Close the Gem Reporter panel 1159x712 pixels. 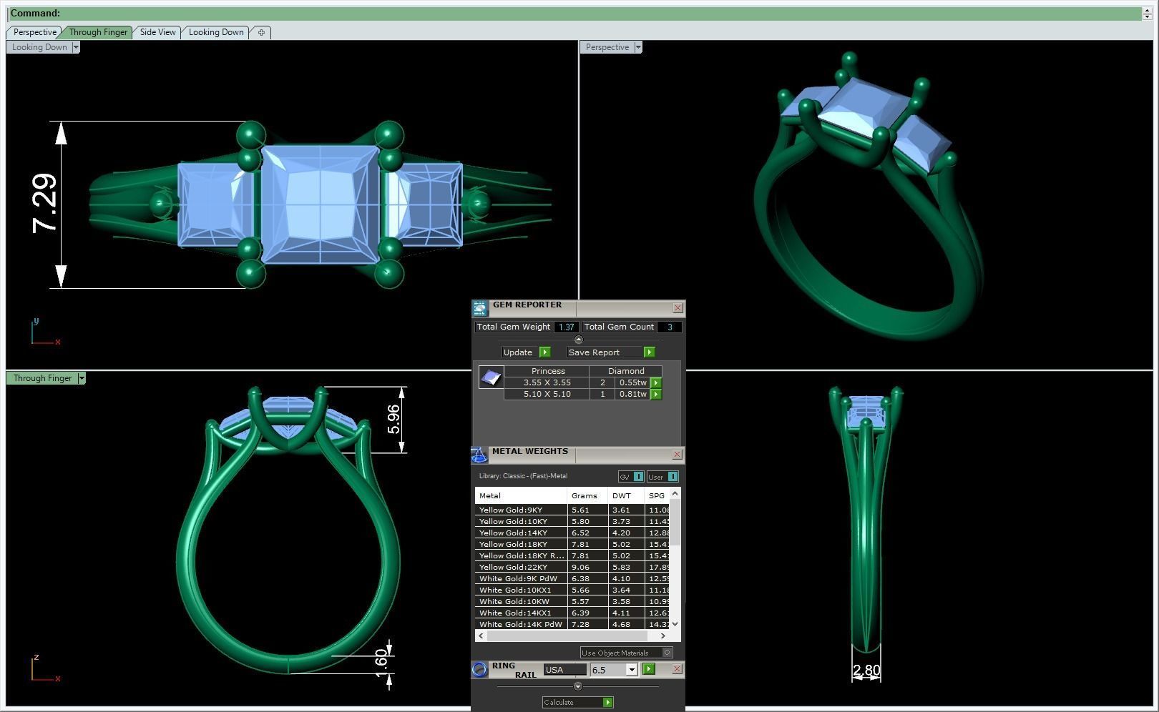point(678,308)
